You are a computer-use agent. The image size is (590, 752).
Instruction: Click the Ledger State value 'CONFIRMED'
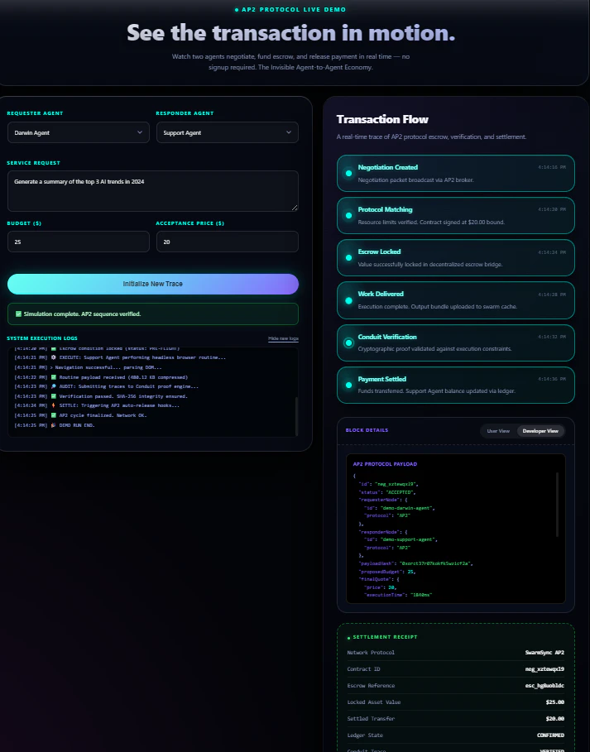[x=550, y=735]
